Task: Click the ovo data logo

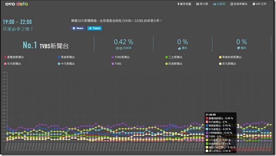Action: coord(16,4)
